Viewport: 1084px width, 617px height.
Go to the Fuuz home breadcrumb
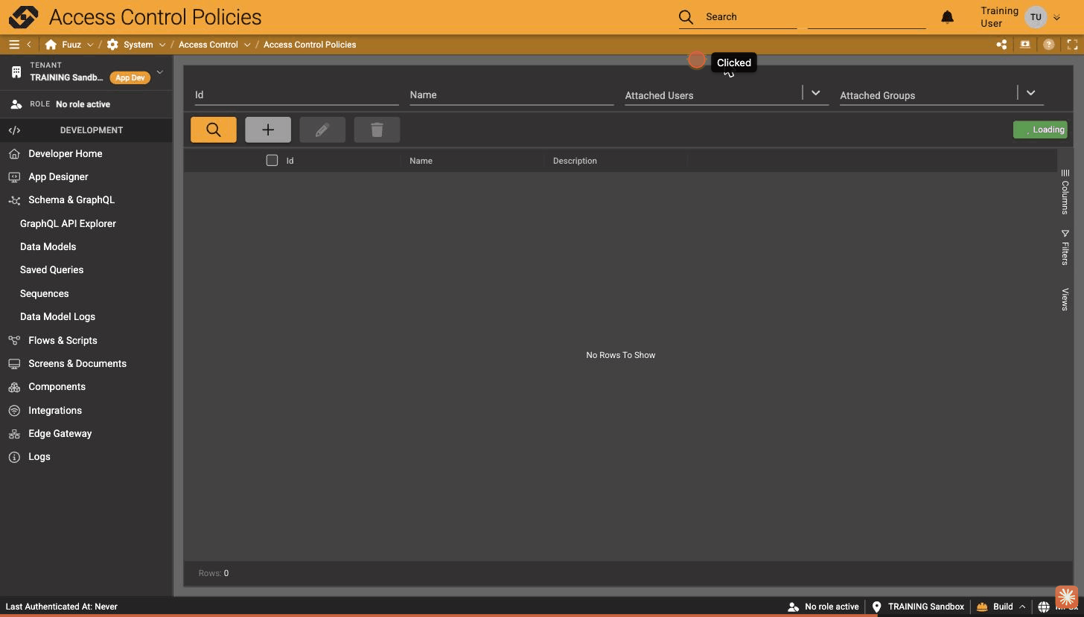[x=64, y=45]
